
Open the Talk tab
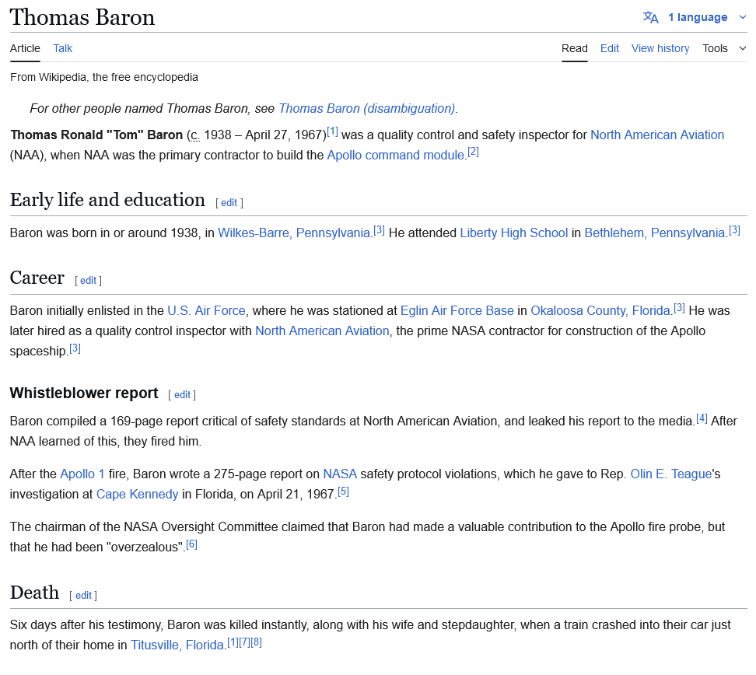point(63,48)
